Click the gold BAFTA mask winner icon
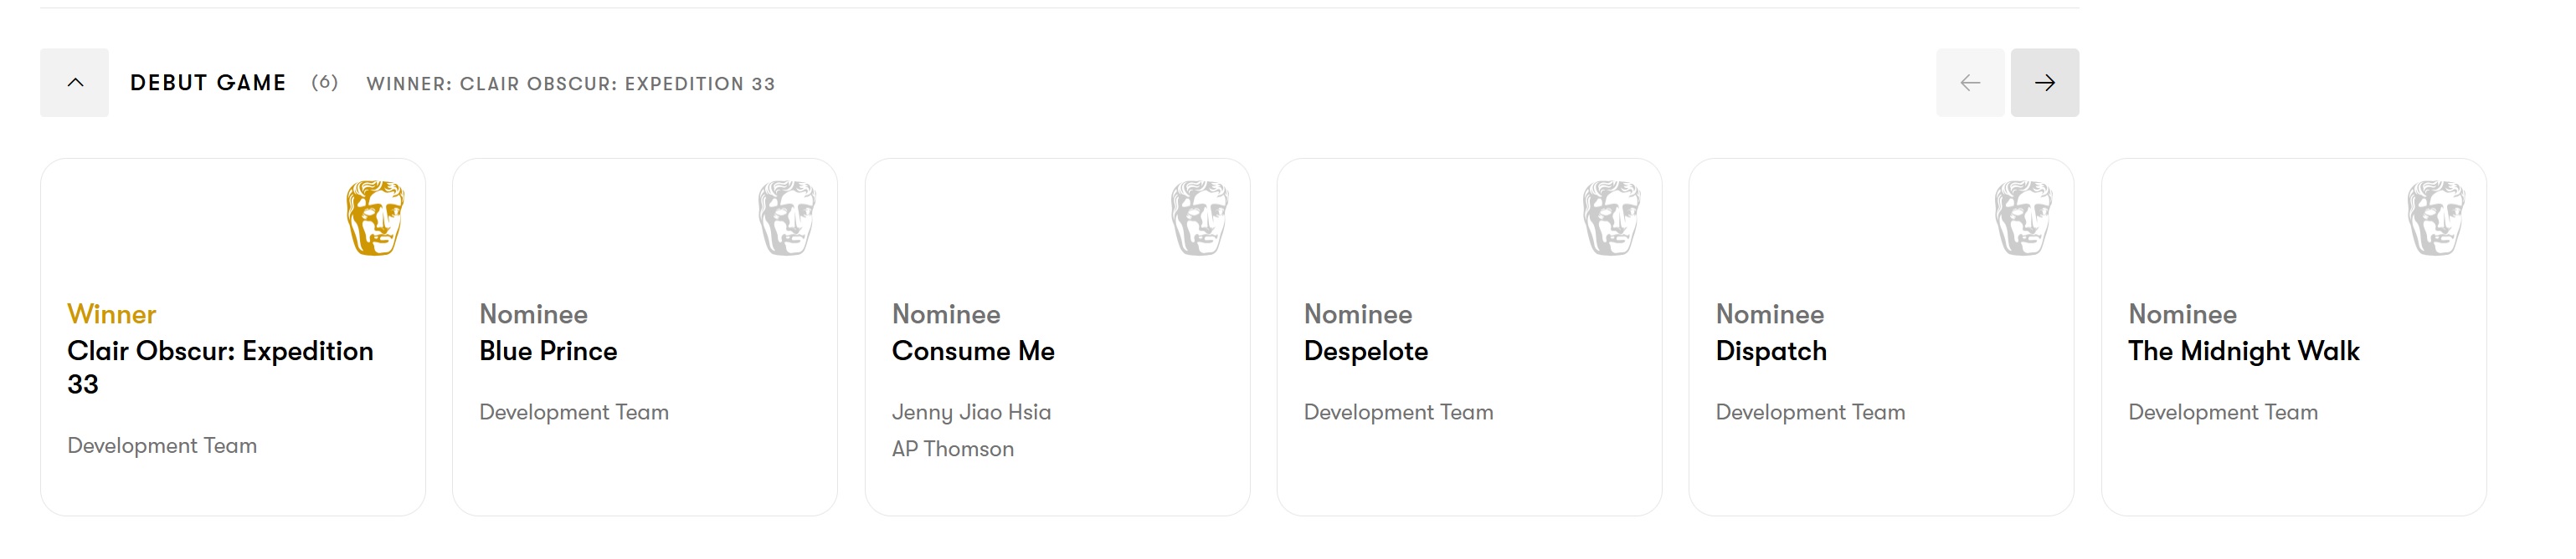Viewport: 2576px width, 559px height. pyautogui.click(x=375, y=217)
